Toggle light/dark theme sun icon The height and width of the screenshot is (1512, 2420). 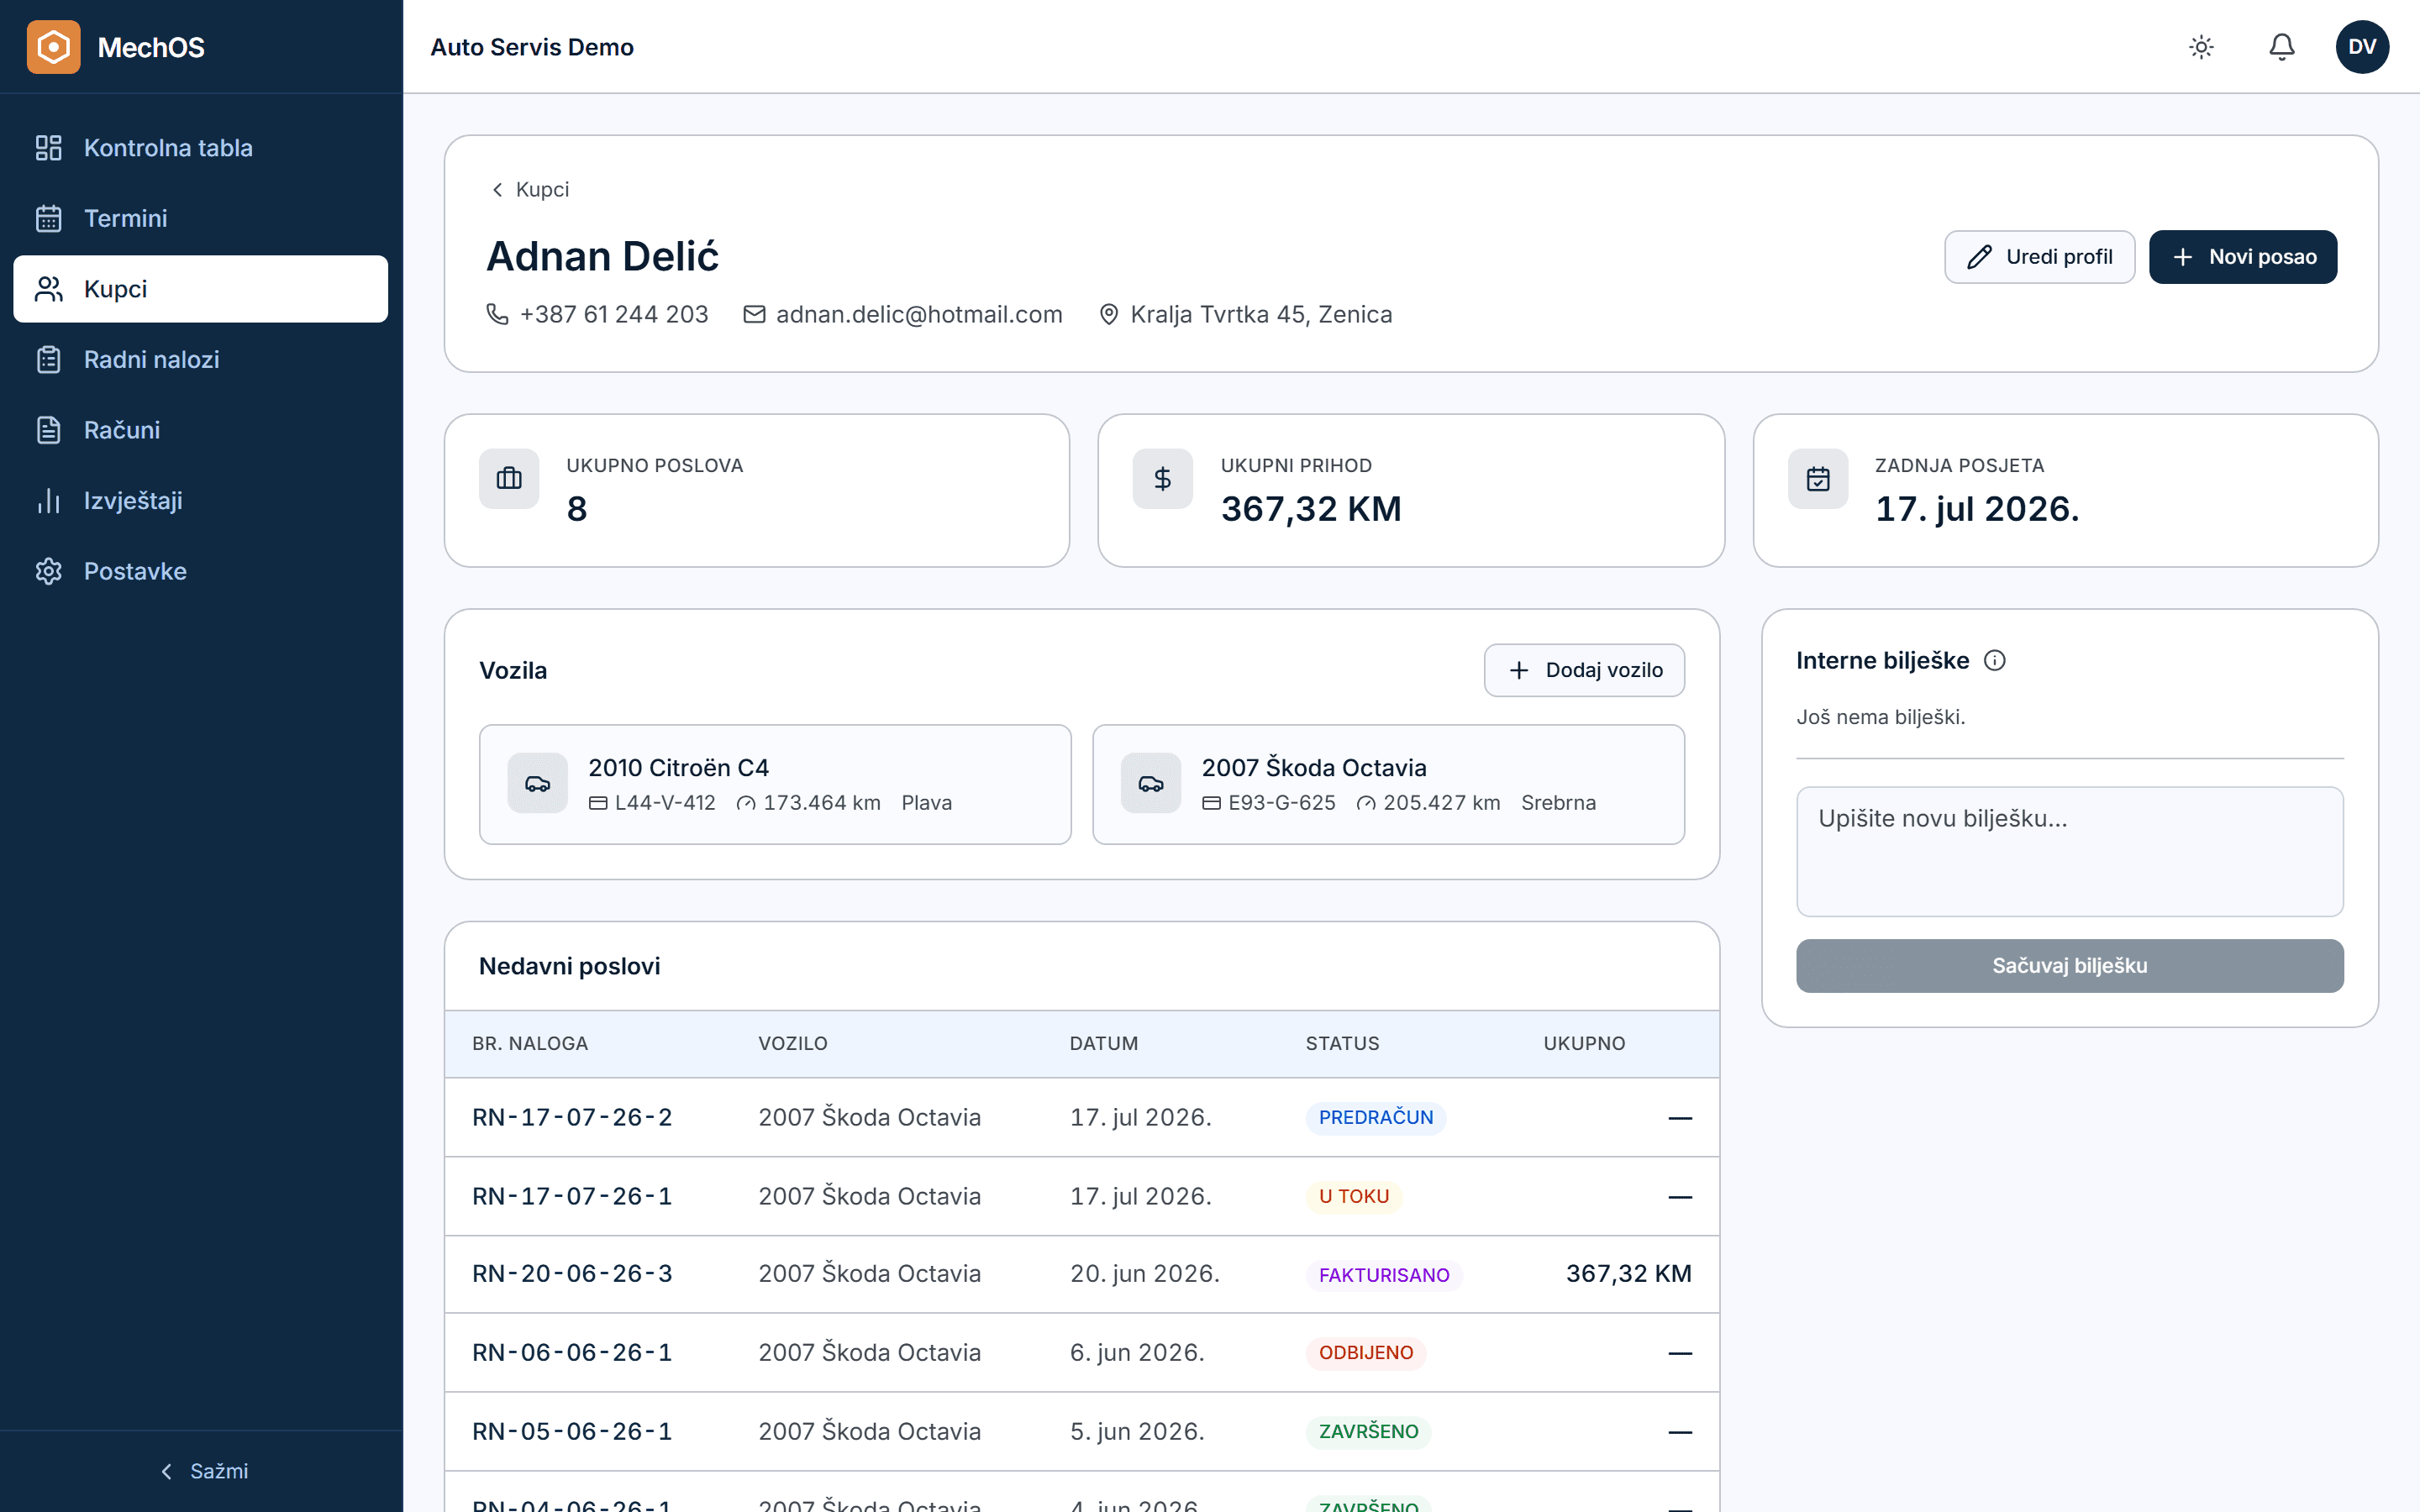(2201, 47)
